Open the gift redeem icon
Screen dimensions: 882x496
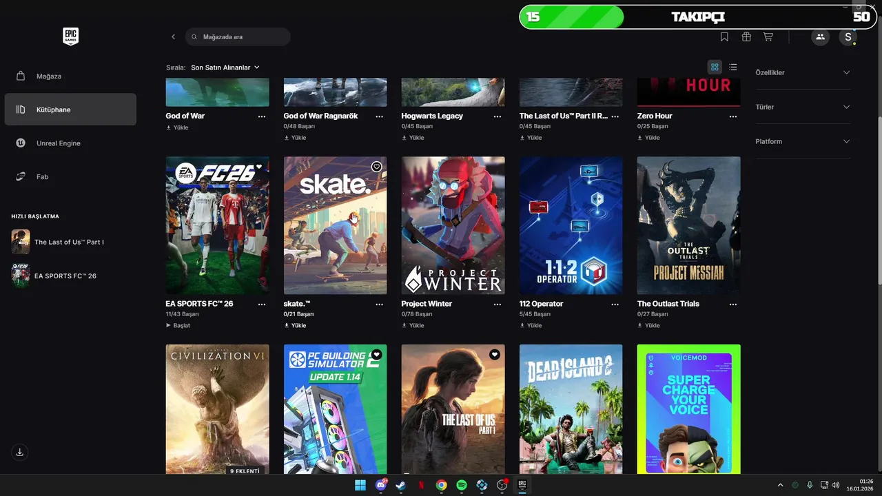pyautogui.click(x=746, y=37)
